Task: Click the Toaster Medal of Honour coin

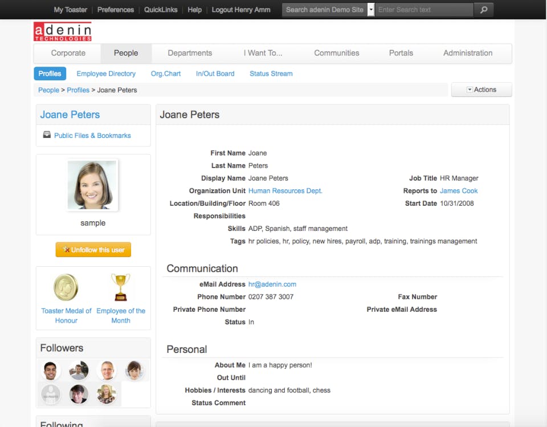Action: (66, 287)
